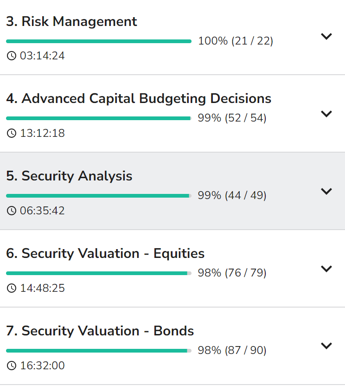
Task: Expand the Risk Management section chevron
Action: click(x=326, y=36)
